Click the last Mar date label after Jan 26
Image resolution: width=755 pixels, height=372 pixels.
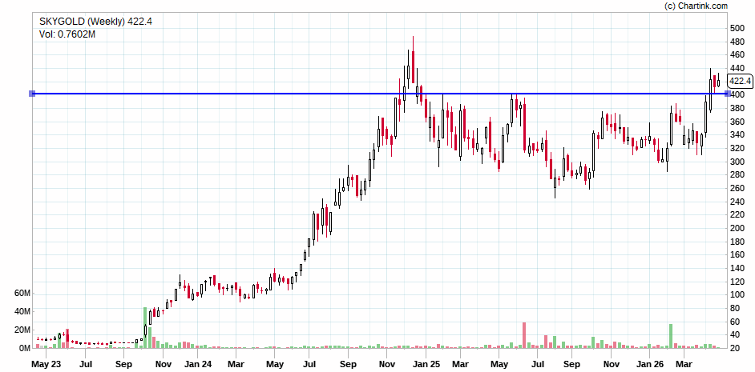click(684, 364)
